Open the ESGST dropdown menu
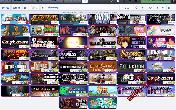The image size is (176, 110). coord(72,1)
